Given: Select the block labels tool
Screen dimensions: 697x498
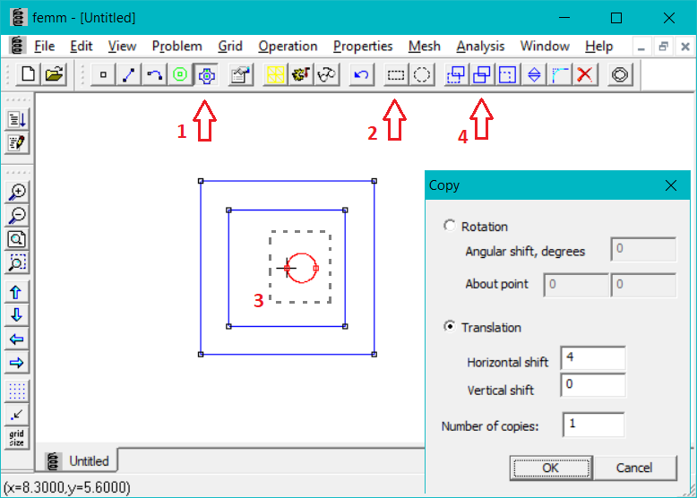Looking at the screenshot, I should point(180,75).
